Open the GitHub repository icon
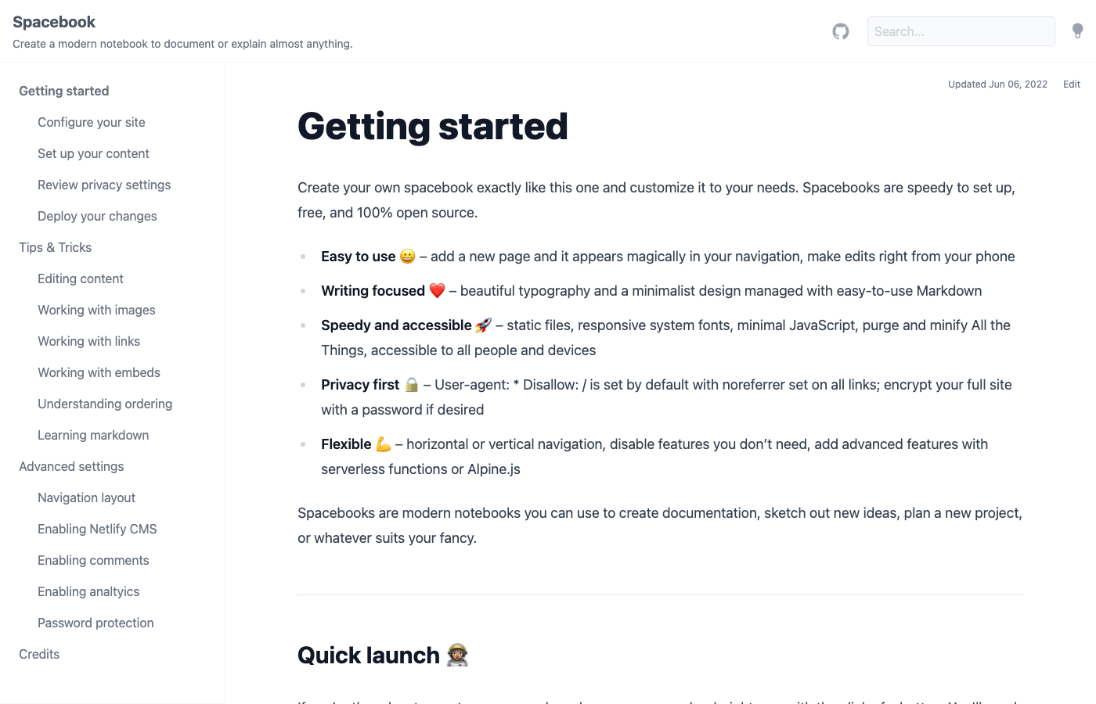Viewport: 1096px width, 704px height. click(x=840, y=31)
